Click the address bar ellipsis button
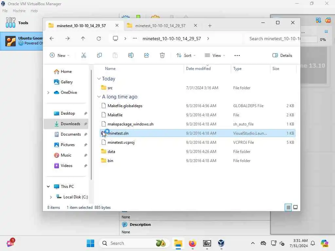This screenshot has height=251, width=335. tap(134, 39)
